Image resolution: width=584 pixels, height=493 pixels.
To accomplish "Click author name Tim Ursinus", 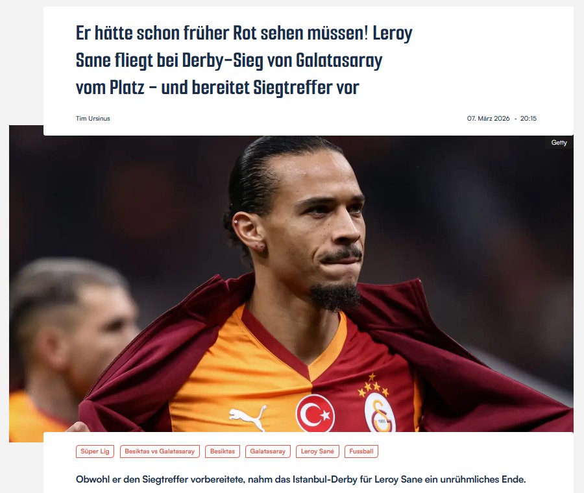I will pyautogui.click(x=93, y=119).
